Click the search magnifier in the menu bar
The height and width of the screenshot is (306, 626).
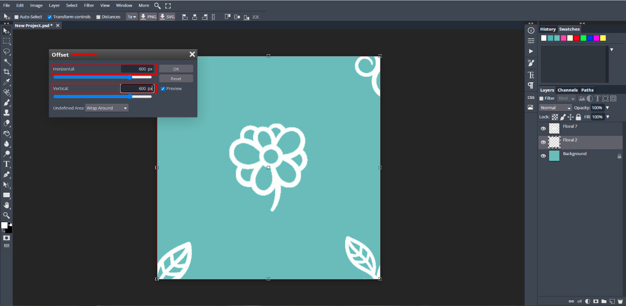point(157,5)
